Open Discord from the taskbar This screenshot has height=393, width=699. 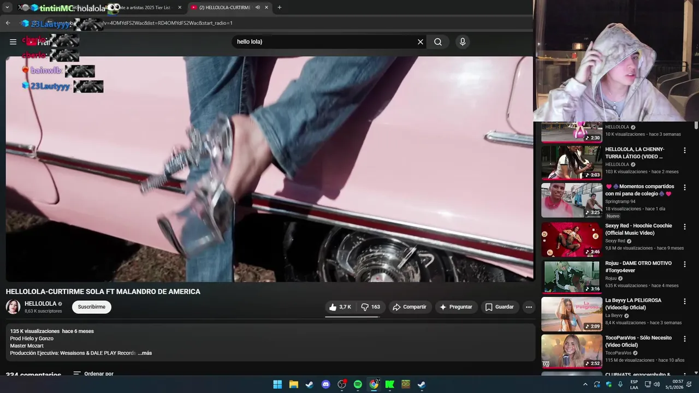pyautogui.click(x=325, y=384)
